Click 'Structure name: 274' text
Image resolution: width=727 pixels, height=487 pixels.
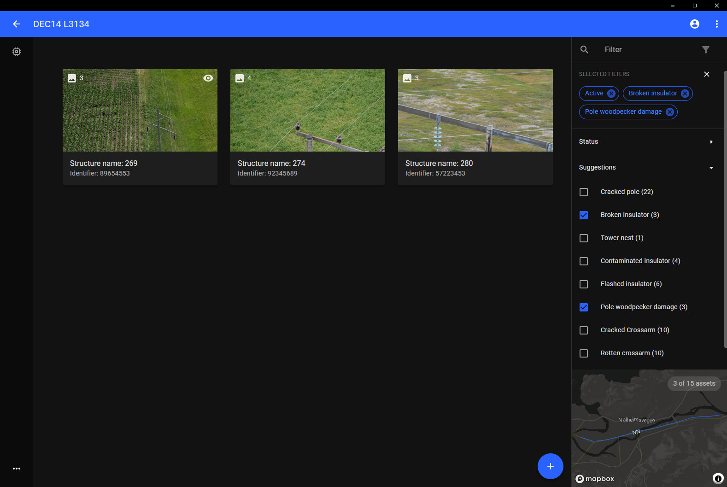(x=271, y=163)
